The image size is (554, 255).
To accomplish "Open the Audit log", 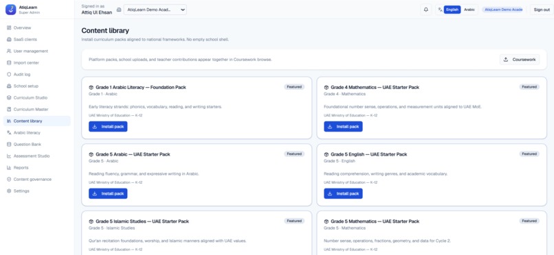I will click(36, 74).
